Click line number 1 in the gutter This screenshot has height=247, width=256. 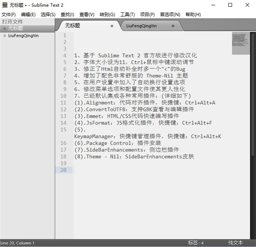click(x=65, y=35)
